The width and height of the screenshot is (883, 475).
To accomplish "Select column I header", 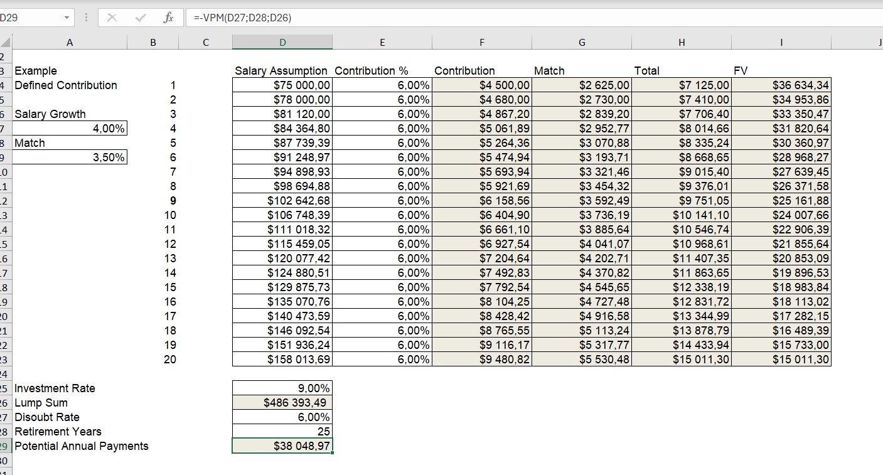I will pyautogui.click(x=781, y=43).
